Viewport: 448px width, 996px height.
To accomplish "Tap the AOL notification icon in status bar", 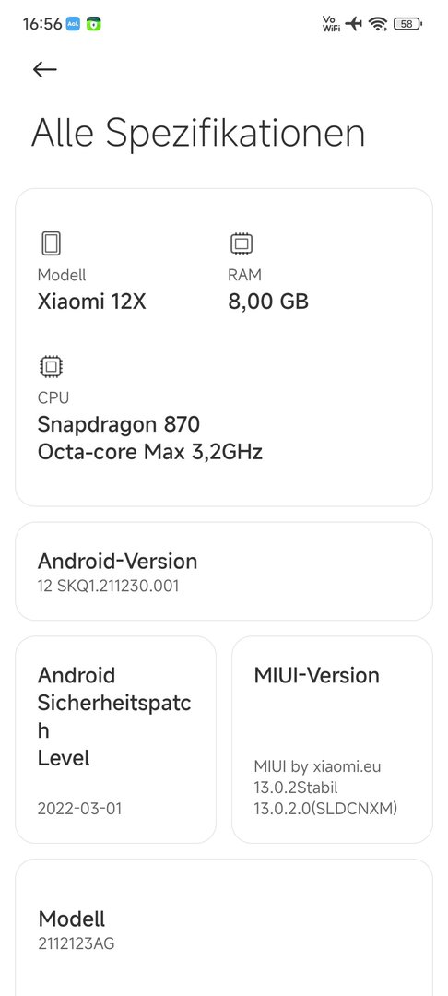I will click(x=73, y=24).
